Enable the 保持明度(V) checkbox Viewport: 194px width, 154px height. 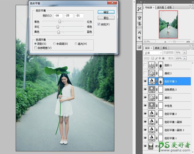36,48
